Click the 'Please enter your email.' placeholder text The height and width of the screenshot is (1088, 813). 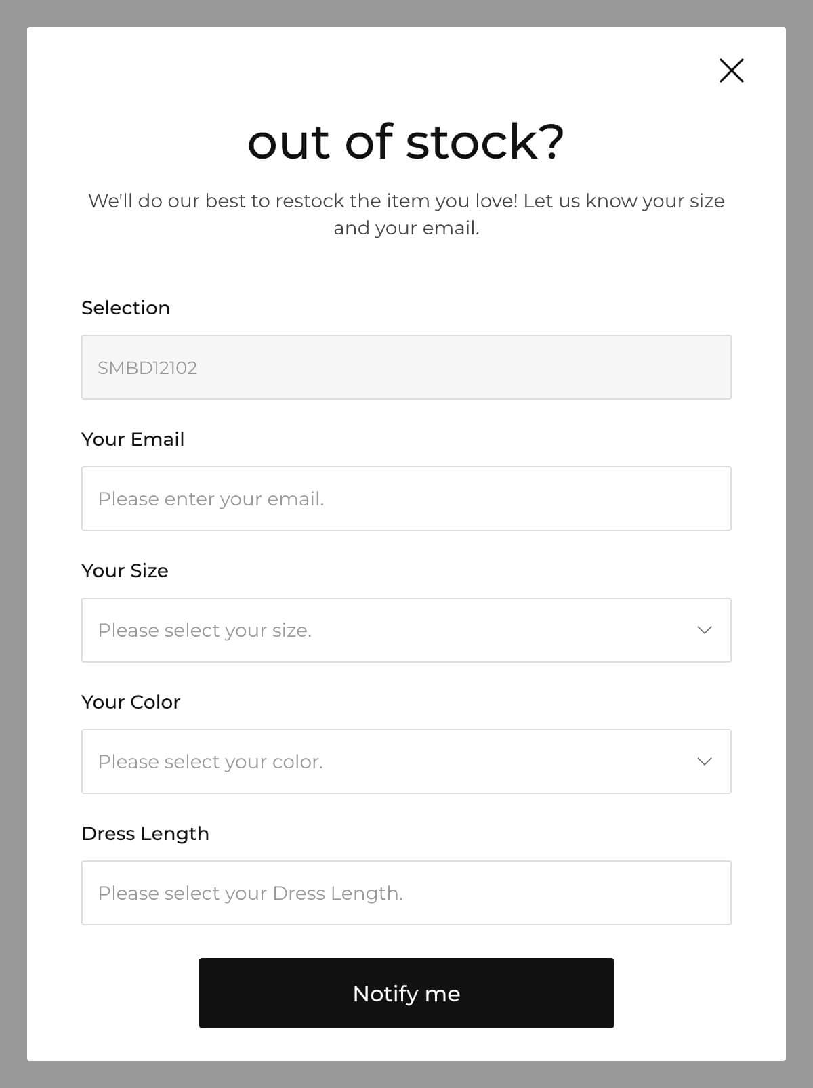(211, 499)
